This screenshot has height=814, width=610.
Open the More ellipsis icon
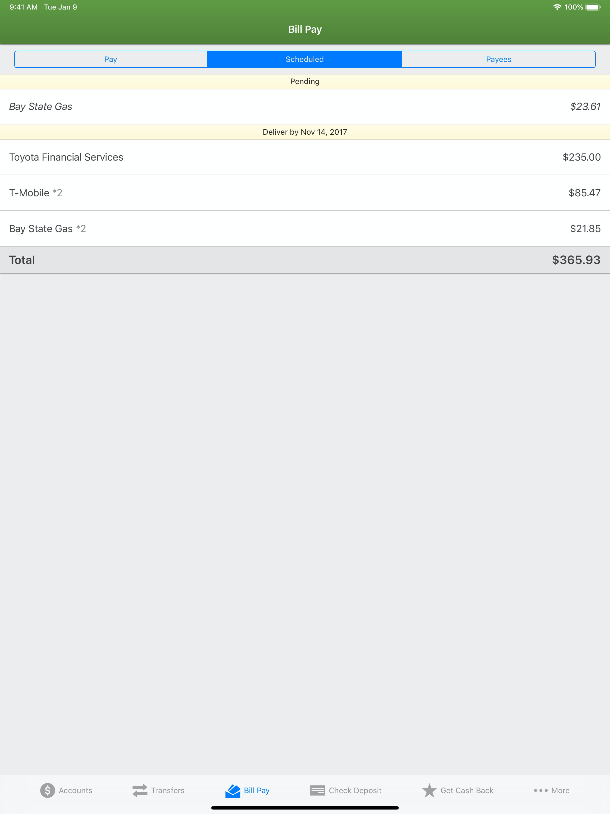click(x=541, y=790)
